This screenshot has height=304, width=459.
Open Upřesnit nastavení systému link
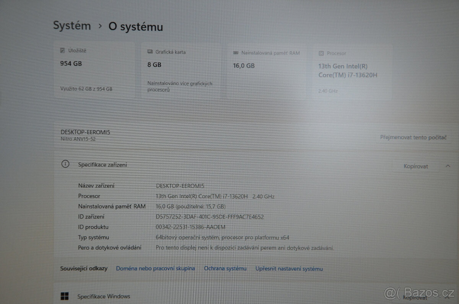click(289, 269)
